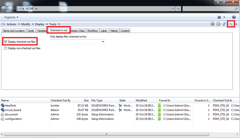
Task: Open the address bar history dropdown
Action: pos(173,9)
